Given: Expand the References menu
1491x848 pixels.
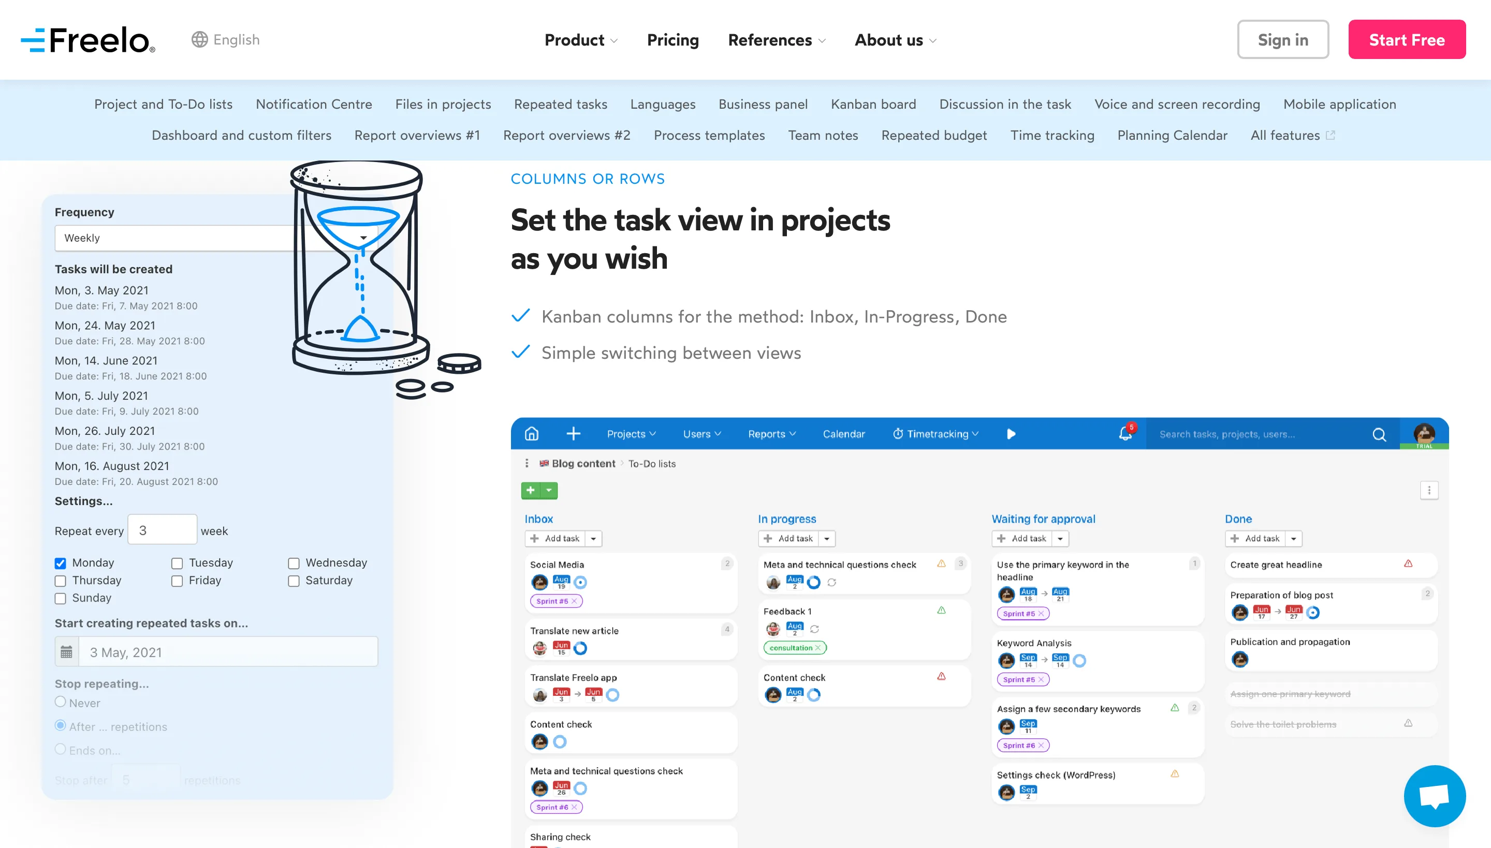Looking at the screenshot, I should tap(777, 39).
